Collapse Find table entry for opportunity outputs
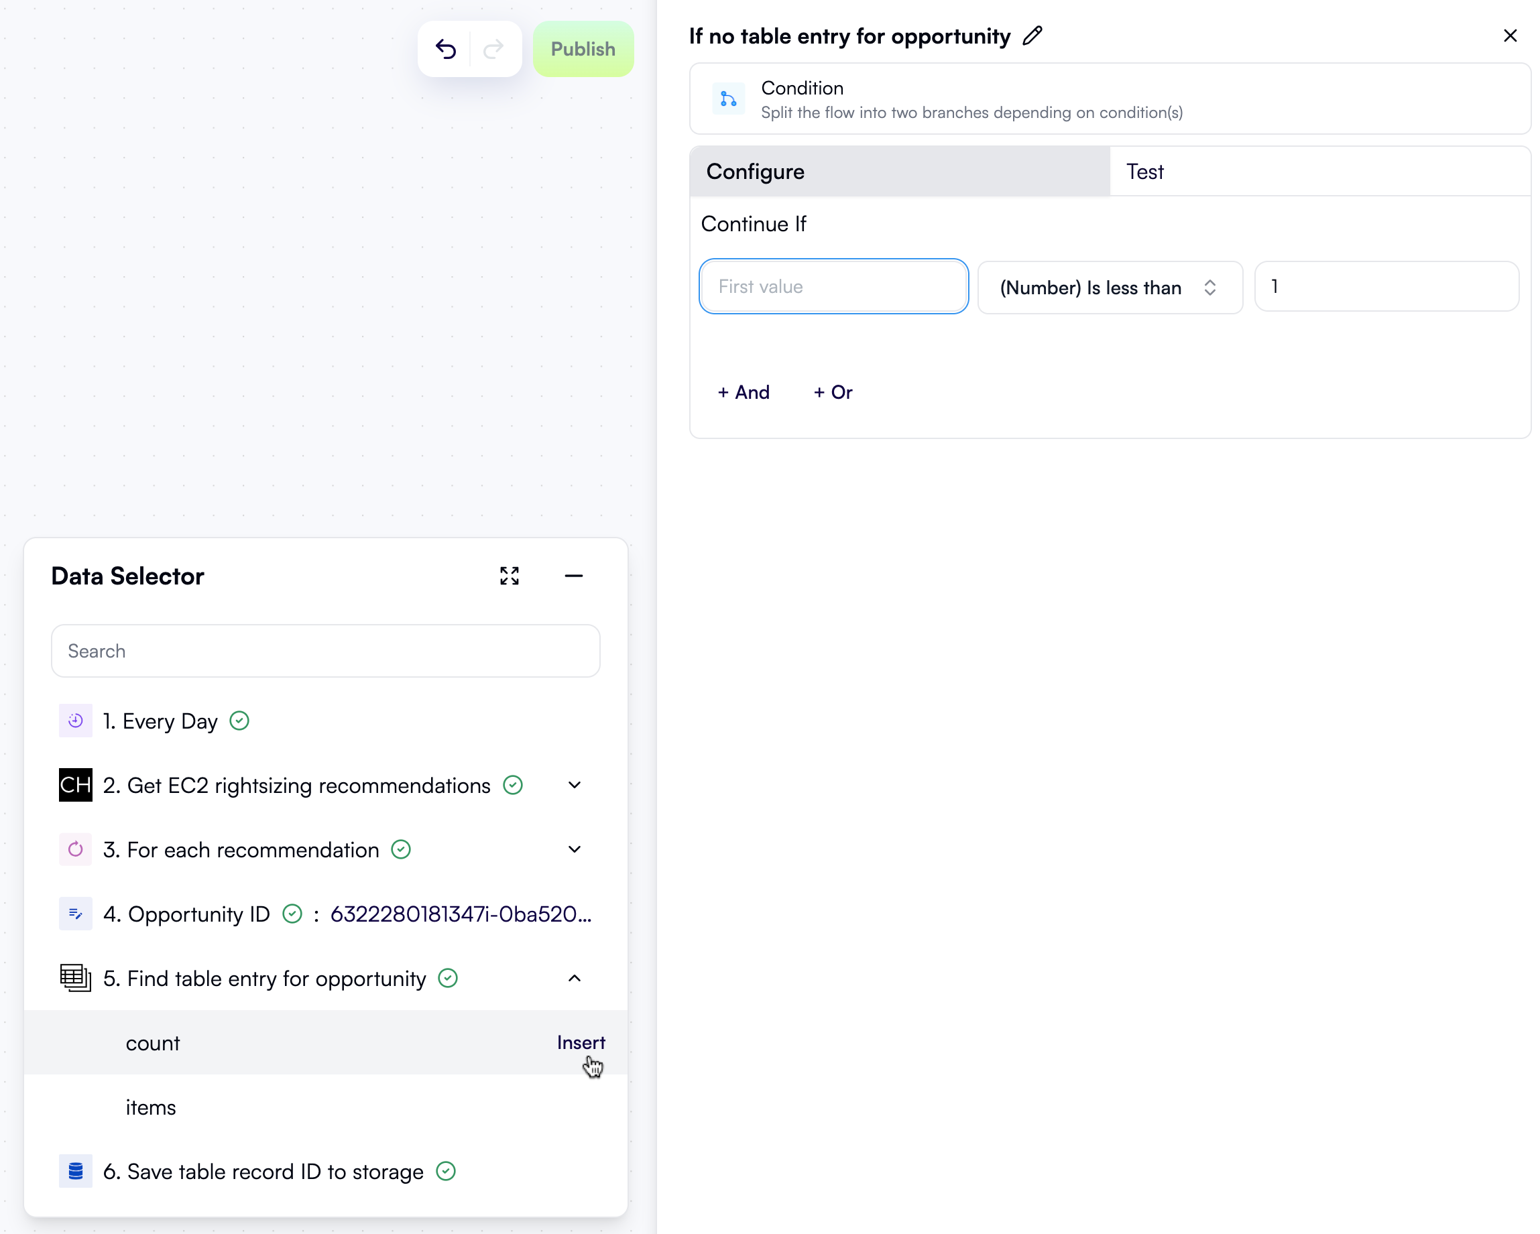1540x1234 pixels. [x=575, y=979]
